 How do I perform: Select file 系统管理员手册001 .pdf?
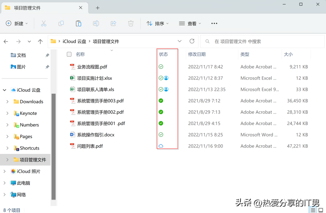click(x=101, y=123)
